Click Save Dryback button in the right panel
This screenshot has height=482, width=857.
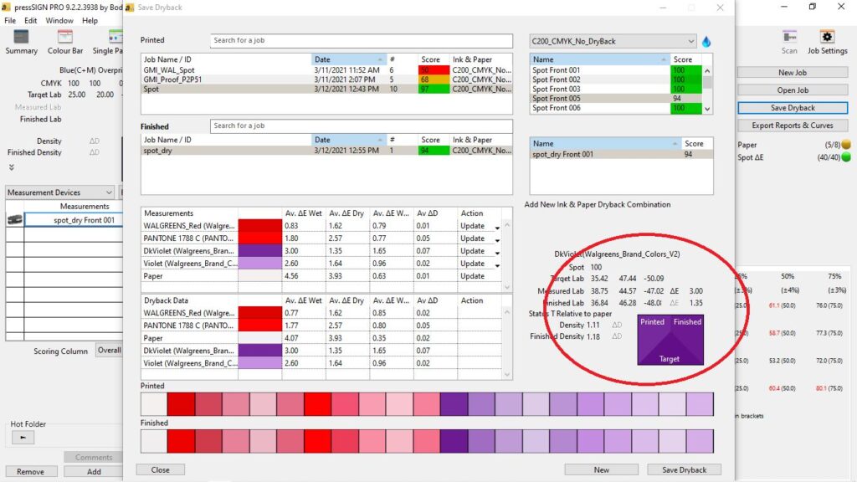pyautogui.click(x=792, y=108)
